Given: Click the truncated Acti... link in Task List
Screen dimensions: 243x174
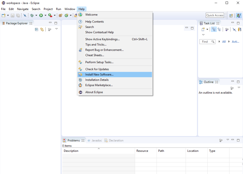Looking at the screenshot, I should [x=236, y=42].
